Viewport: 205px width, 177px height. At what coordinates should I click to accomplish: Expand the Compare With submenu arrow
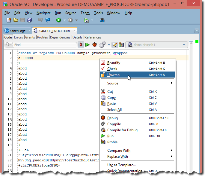tap(171, 150)
